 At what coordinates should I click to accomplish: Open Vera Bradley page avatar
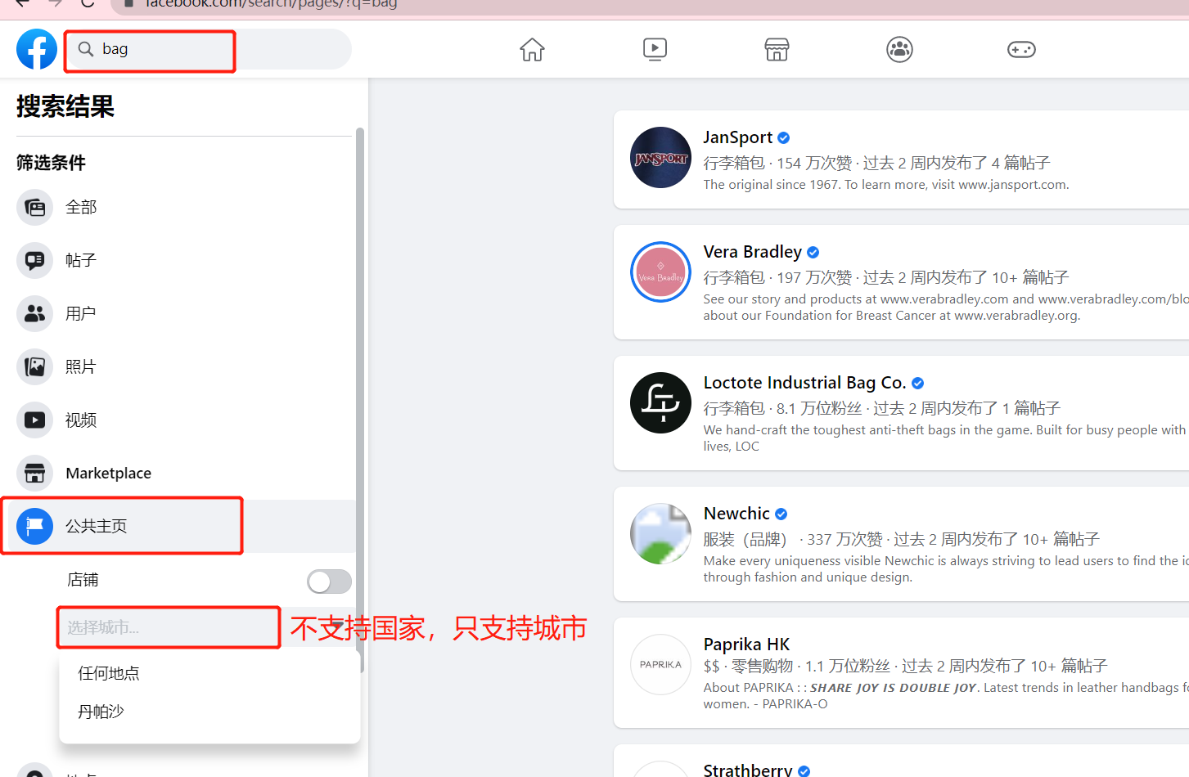[x=660, y=272]
